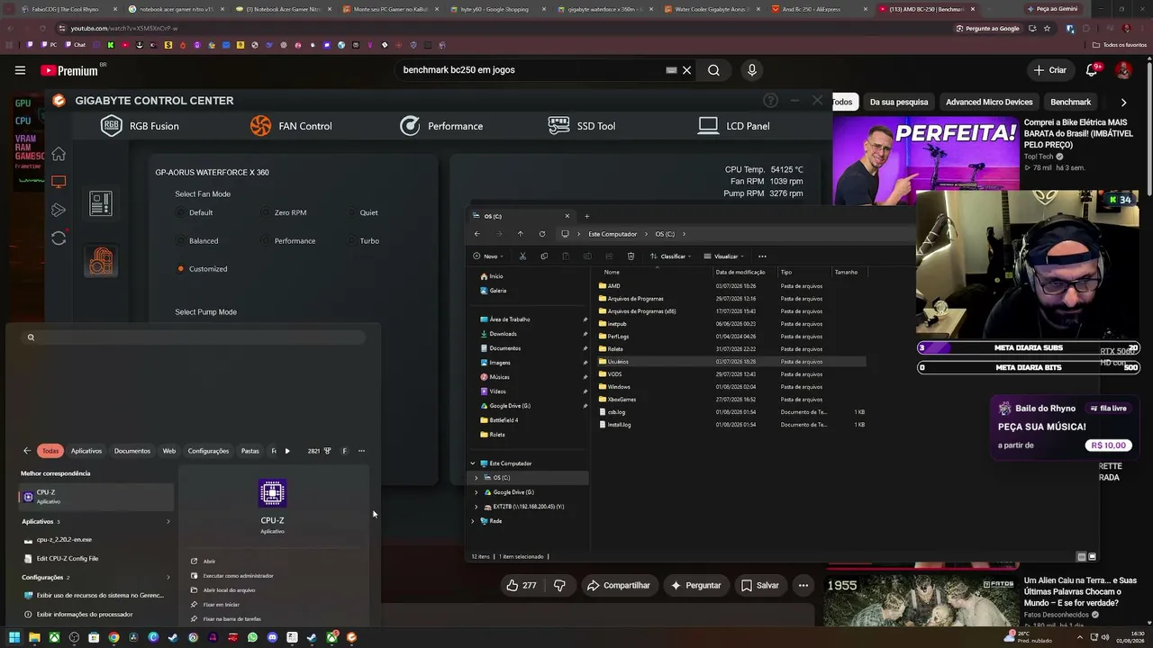Open the LCD Panel section
The width and height of the screenshot is (1153, 648).
733,126
